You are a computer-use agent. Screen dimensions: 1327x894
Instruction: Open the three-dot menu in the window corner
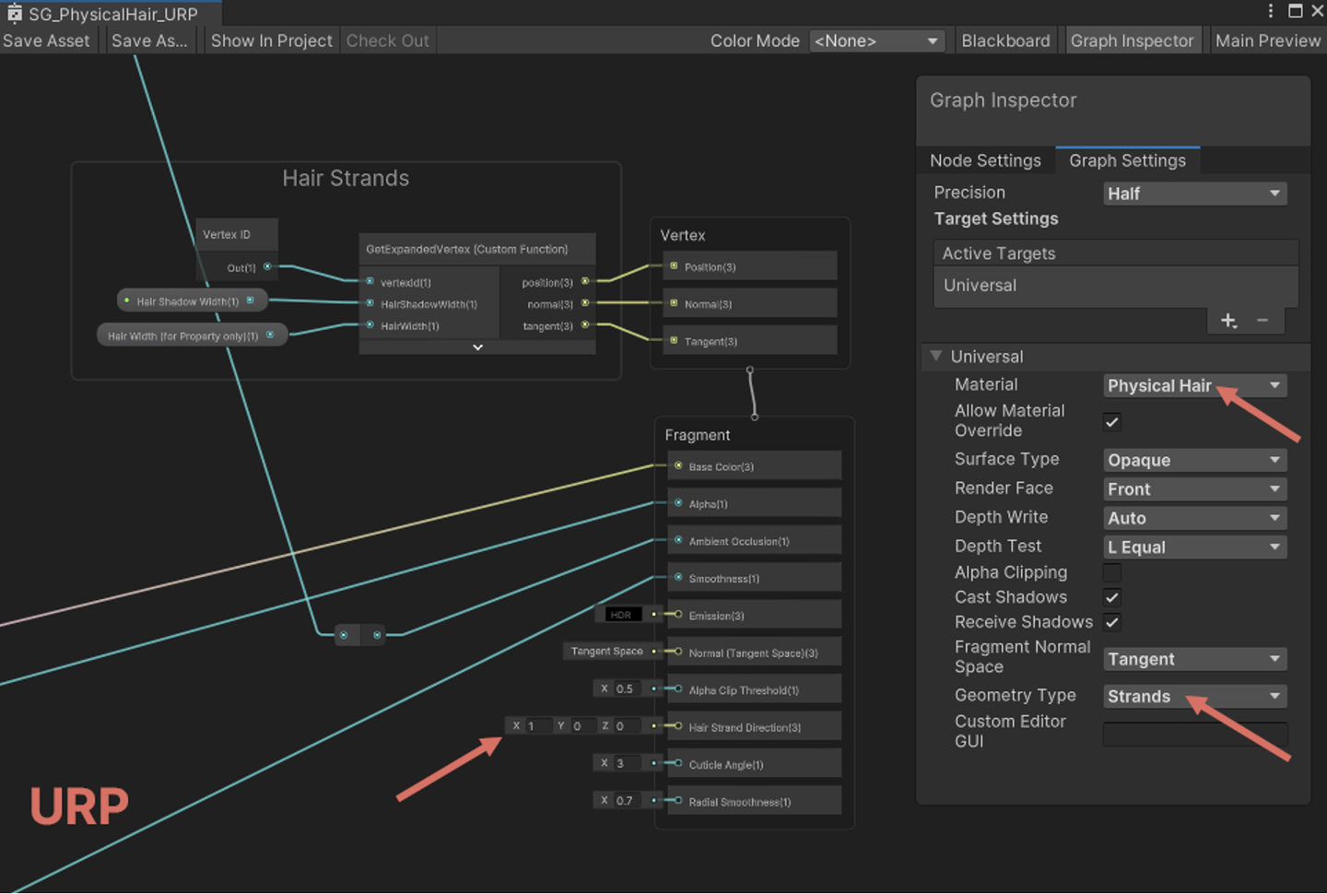coord(1271,9)
